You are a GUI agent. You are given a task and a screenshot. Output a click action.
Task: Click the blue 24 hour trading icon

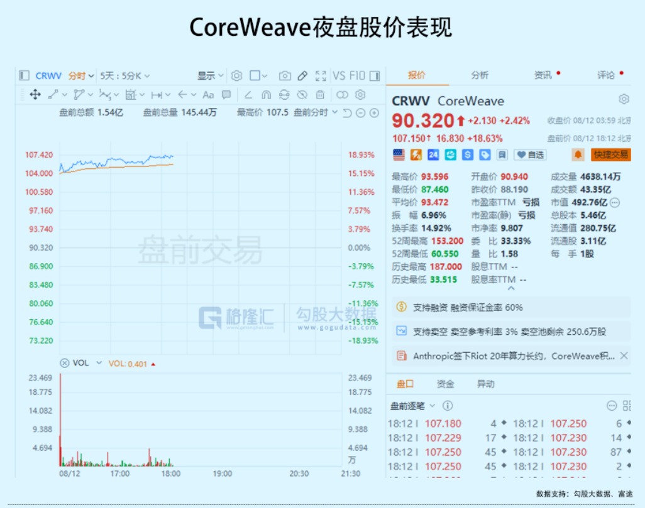pyautogui.click(x=433, y=154)
